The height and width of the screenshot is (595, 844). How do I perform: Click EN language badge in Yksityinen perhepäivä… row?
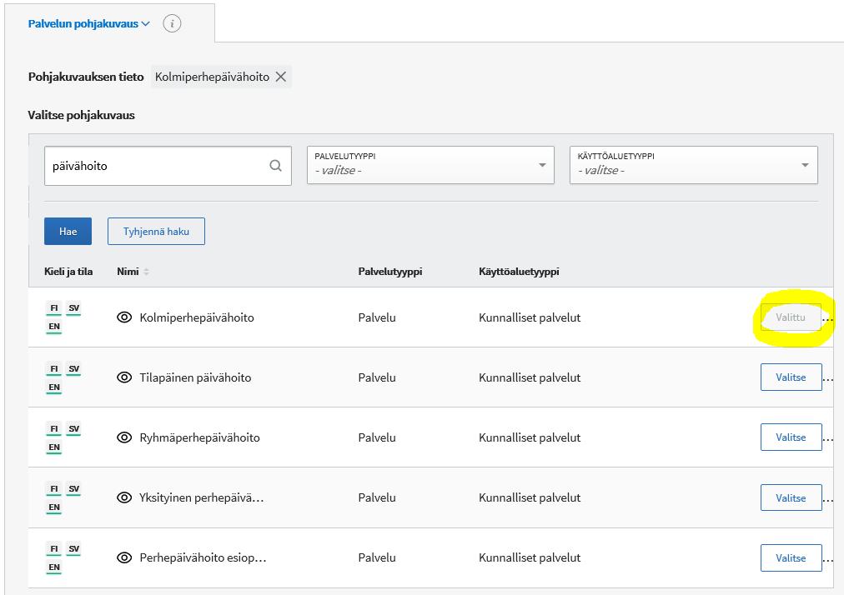pyautogui.click(x=54, y=507)
